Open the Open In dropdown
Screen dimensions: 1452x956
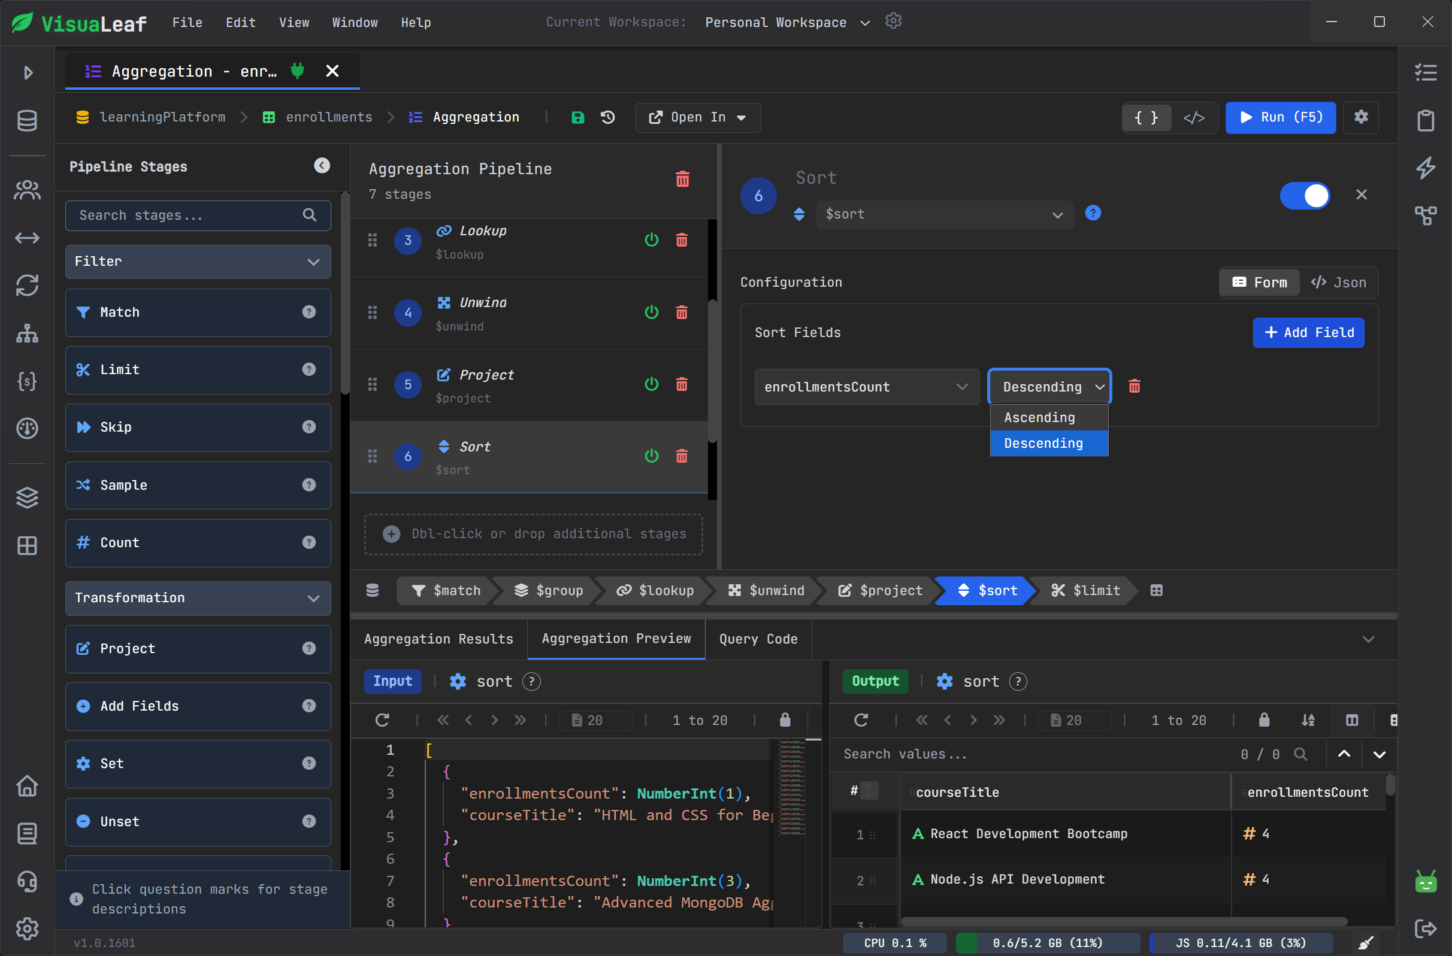(697, 117)
